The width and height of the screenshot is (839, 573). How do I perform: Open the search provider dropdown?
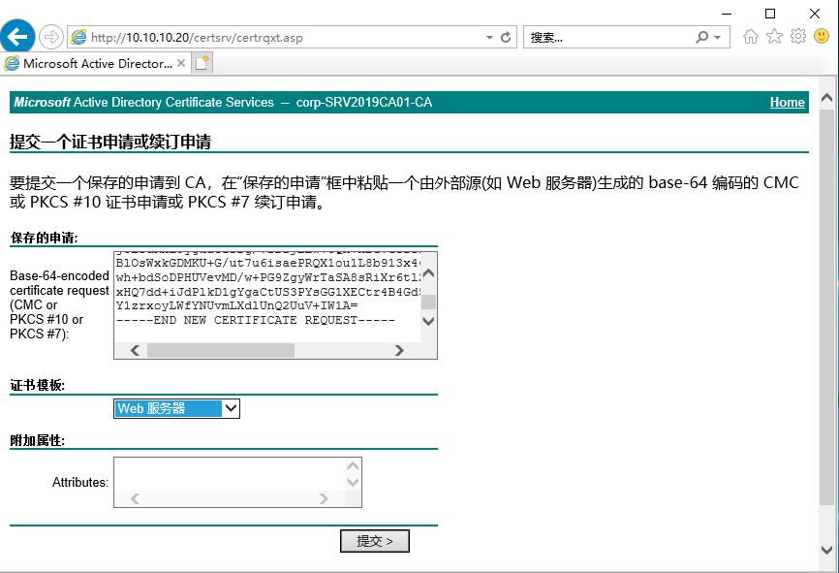717,35
